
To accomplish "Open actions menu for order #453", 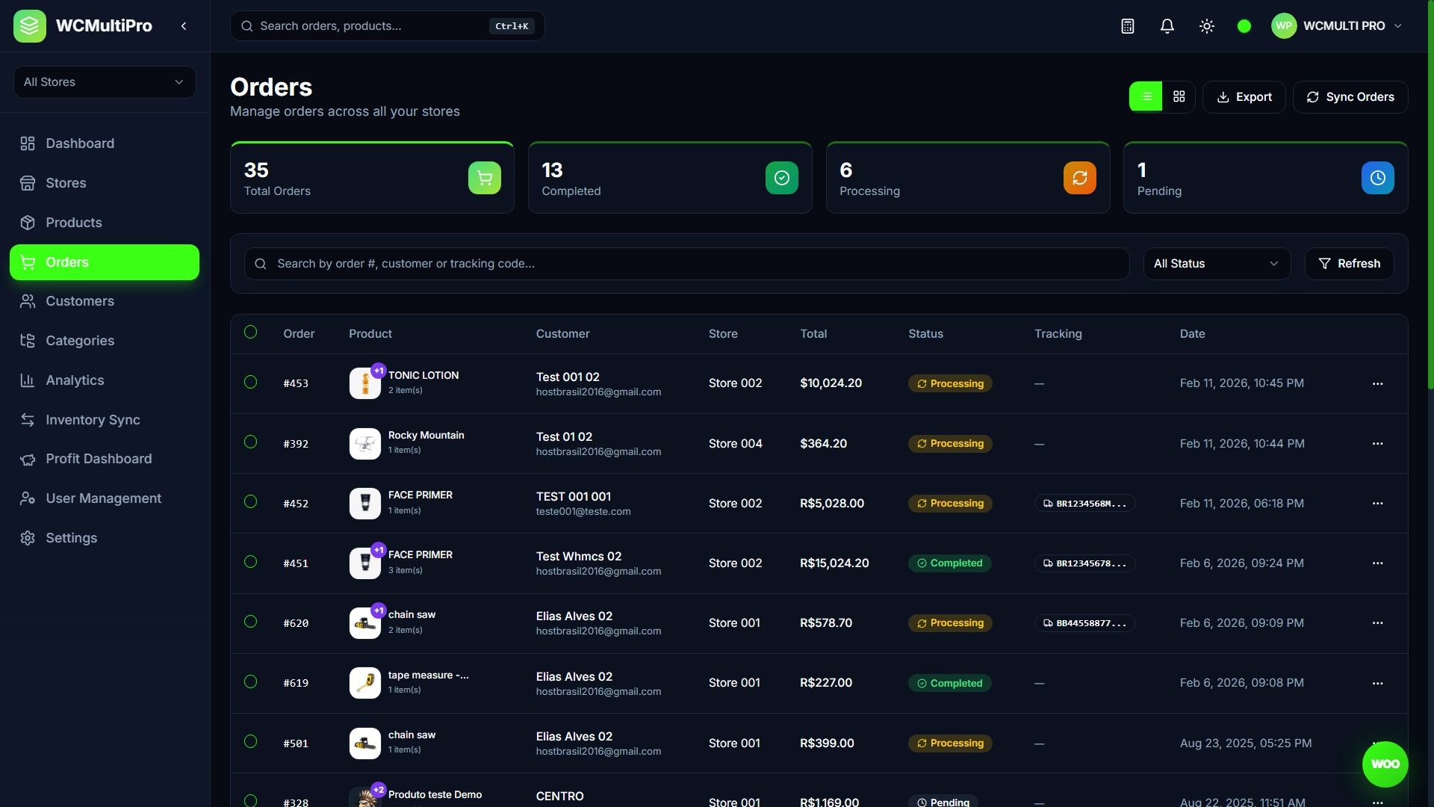I will click(x=1377, y=383).
